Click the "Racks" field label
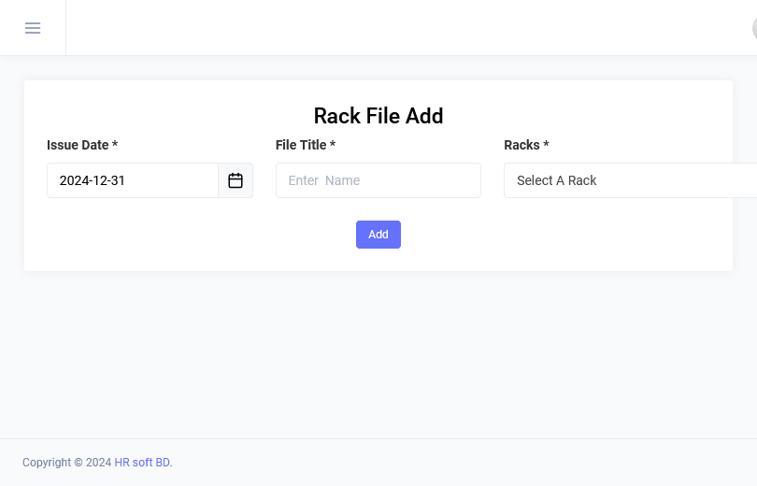757x486 pixels. click(x=521, y=145)
